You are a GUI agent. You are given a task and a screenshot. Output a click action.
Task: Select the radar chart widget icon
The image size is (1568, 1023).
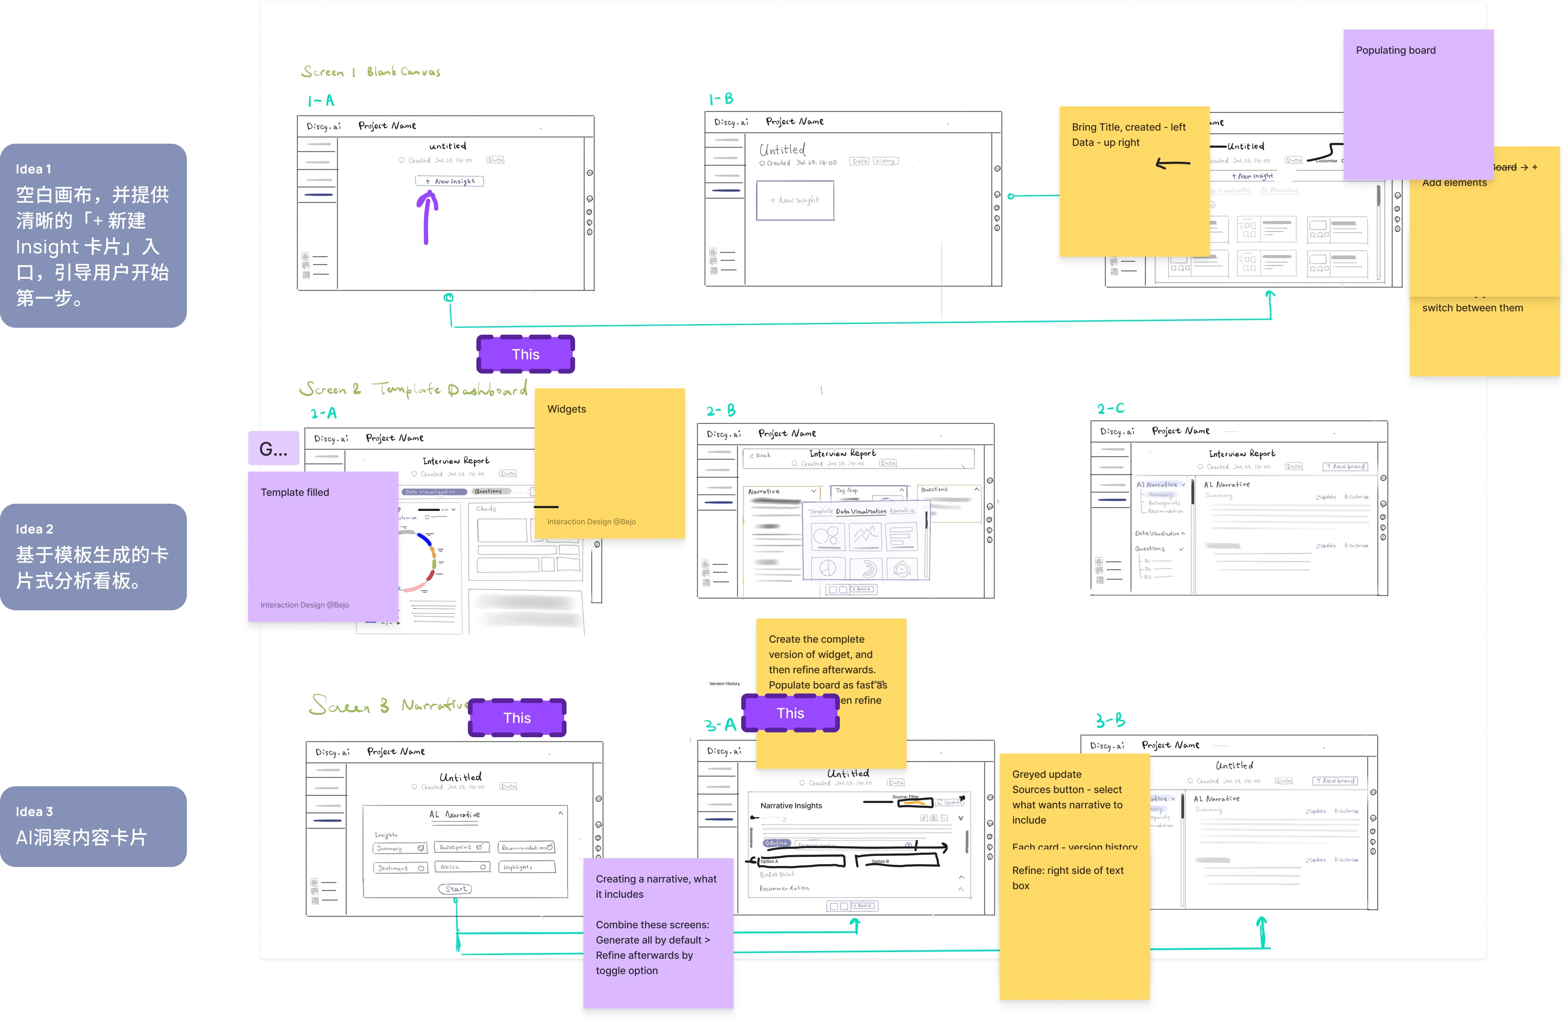pyautogui.click(x=902, y=568)
